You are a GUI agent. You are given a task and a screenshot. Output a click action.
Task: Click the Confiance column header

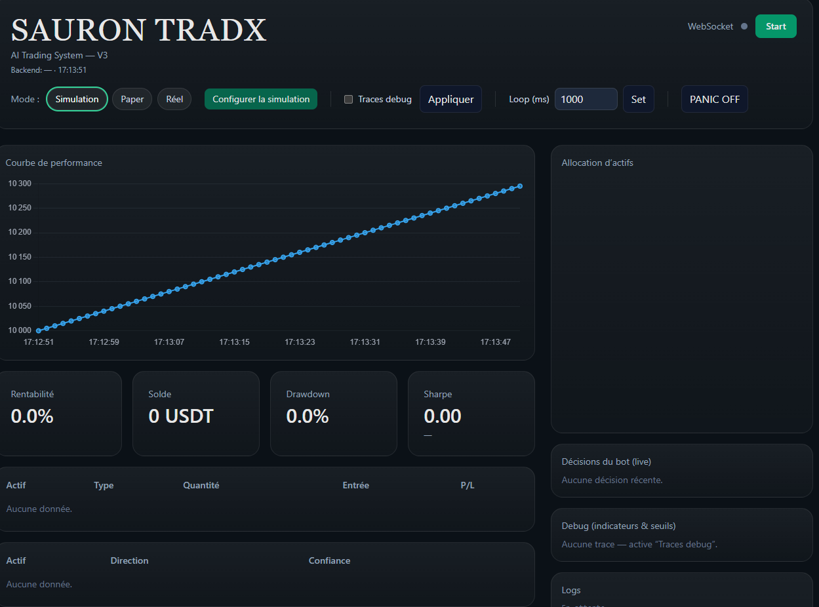pos(329,561)
